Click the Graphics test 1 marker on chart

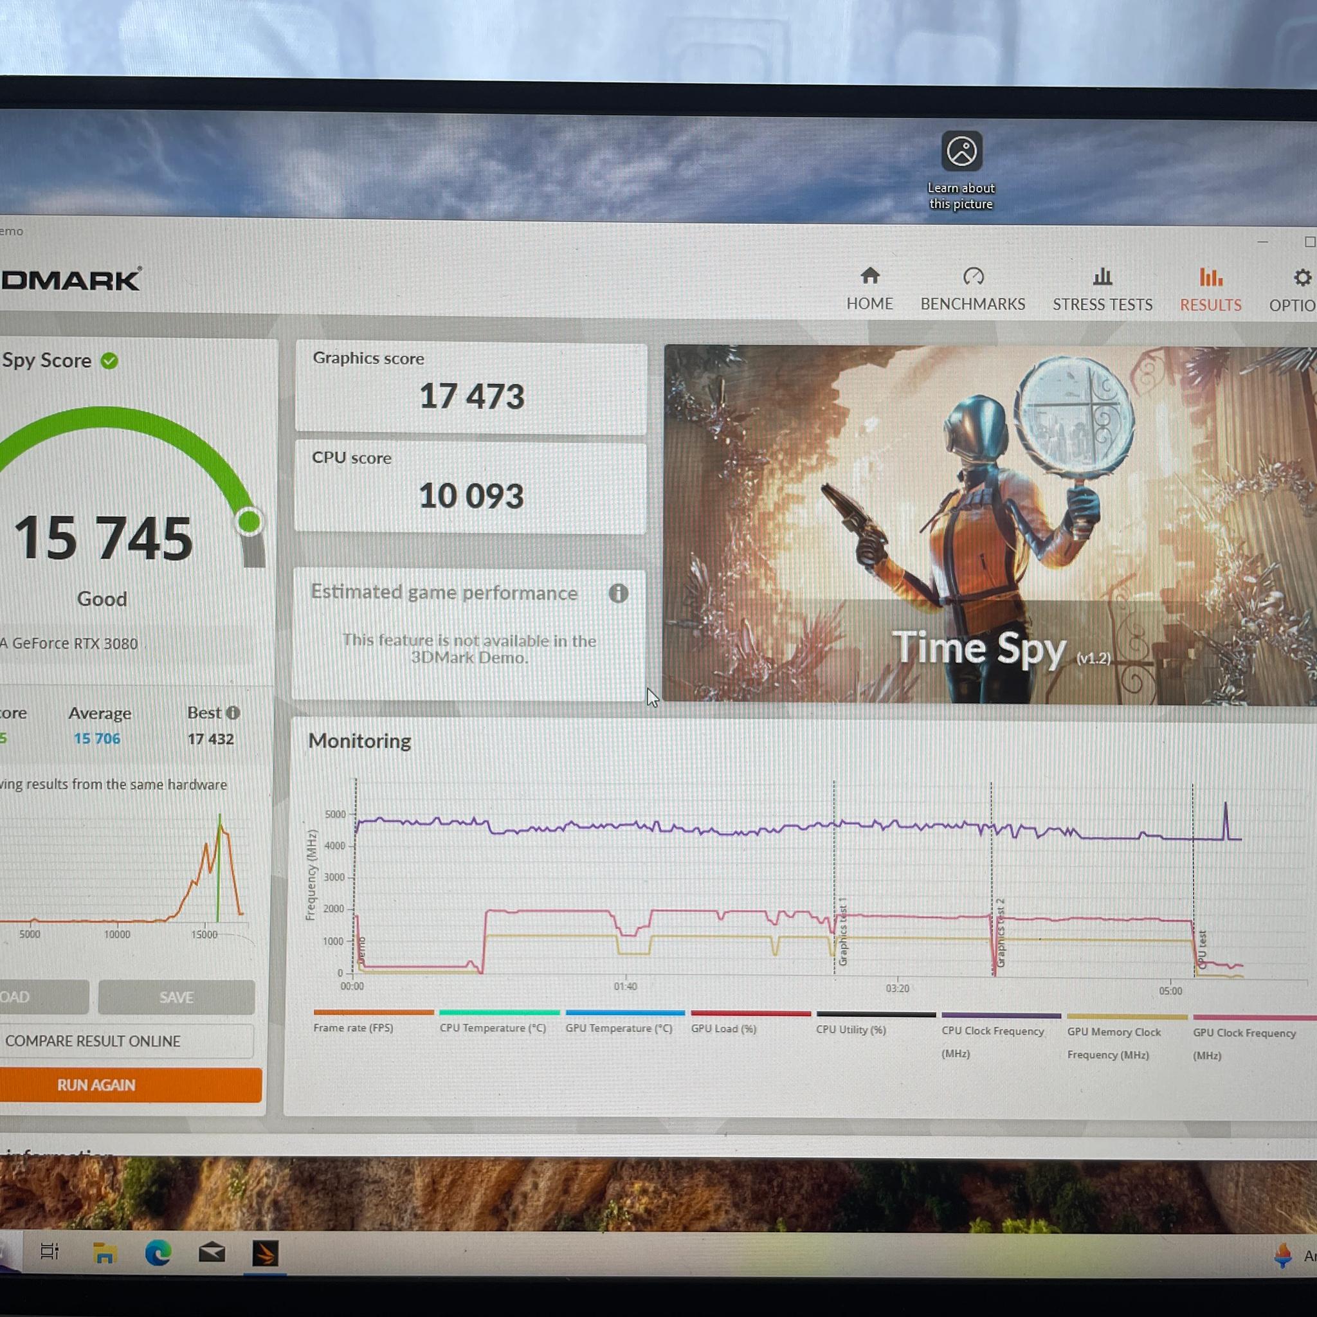coord(842,932)
